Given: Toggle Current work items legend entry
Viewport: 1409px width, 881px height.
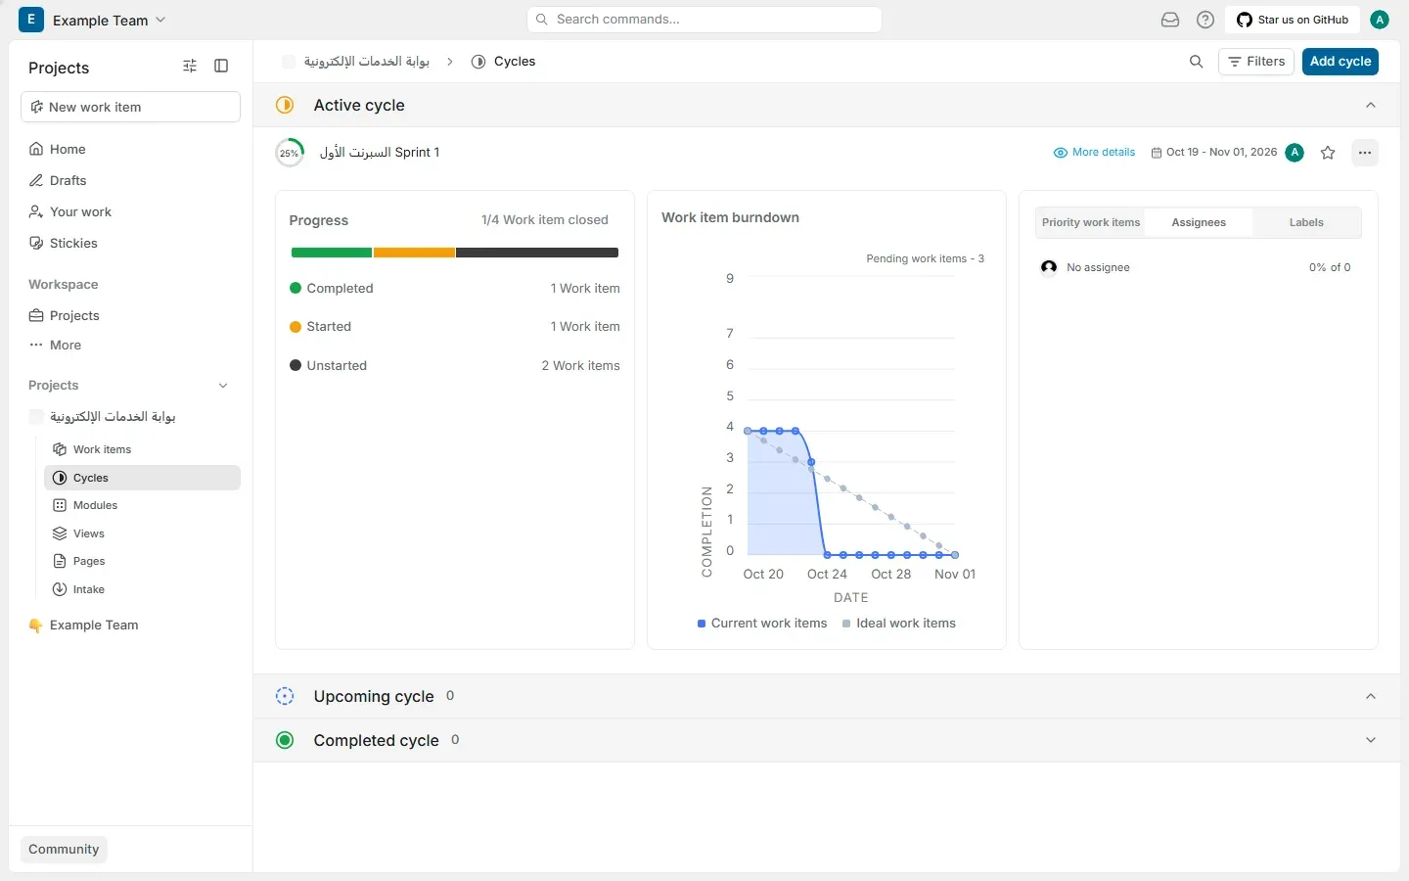Looking at the screenshot, I should tap(762, 624).
